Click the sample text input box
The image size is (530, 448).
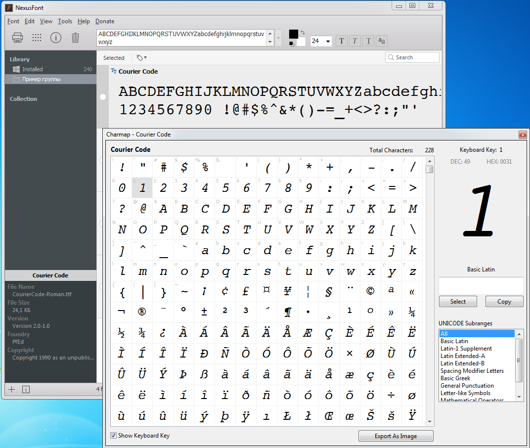point(182,38)
